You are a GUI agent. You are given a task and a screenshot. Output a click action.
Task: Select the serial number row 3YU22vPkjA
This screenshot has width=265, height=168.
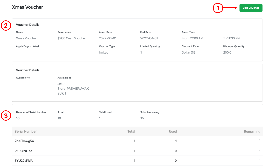[x=137, y=161]
